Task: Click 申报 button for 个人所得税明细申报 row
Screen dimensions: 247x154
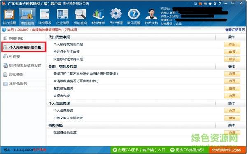Action: tap(232, 44)
